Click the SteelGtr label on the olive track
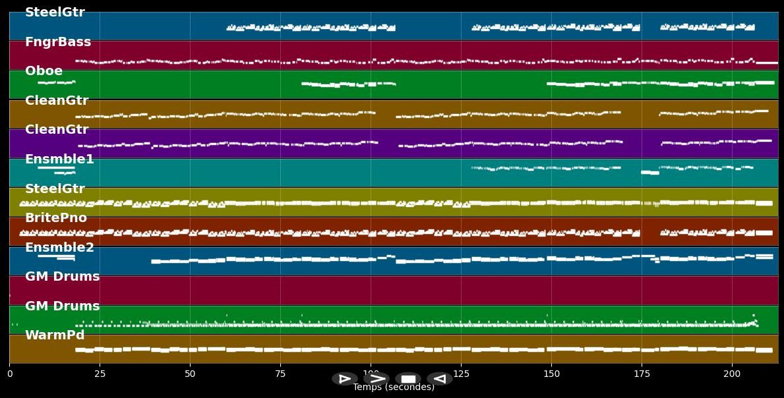Screen dimensions: 784x398 tap(55, 189)
